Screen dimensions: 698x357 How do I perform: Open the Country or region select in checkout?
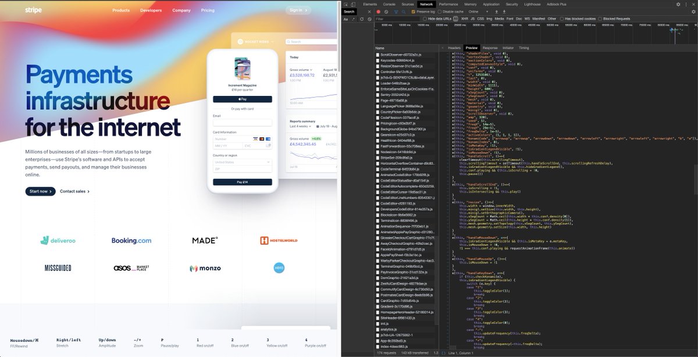coord(242,162)
